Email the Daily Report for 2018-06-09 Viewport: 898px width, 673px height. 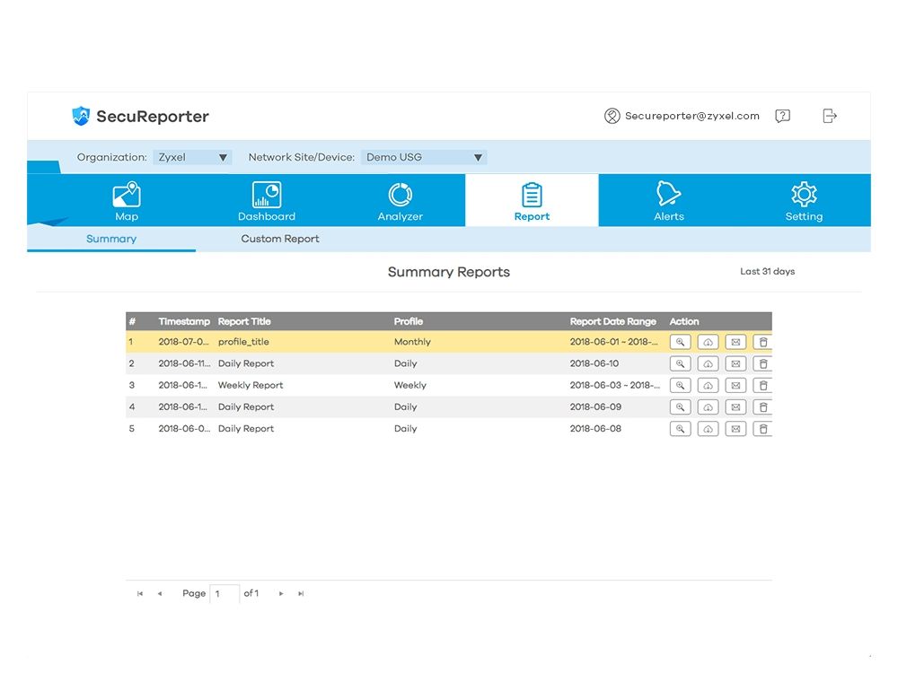(735, 406)
